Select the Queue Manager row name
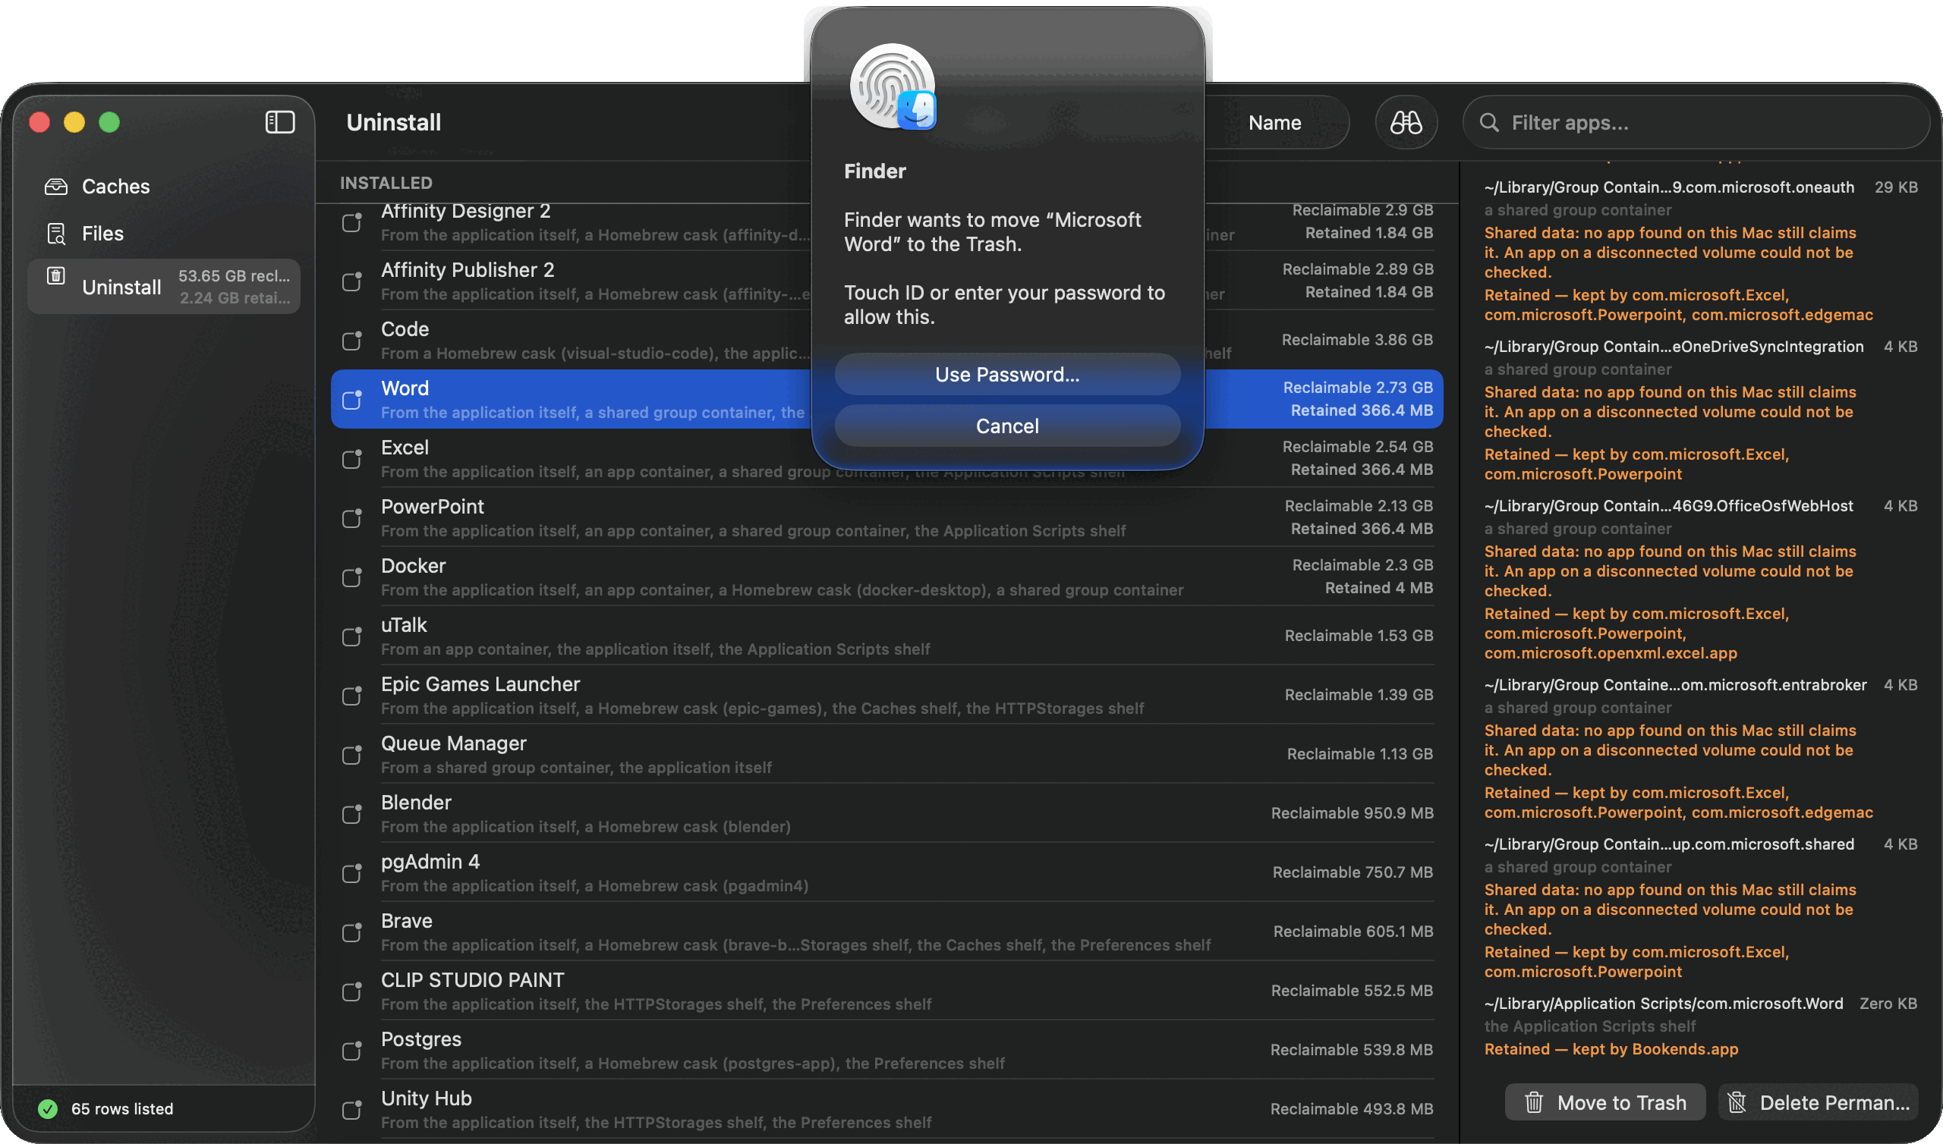This screenshot has width=1943, height=1144. 454,743
